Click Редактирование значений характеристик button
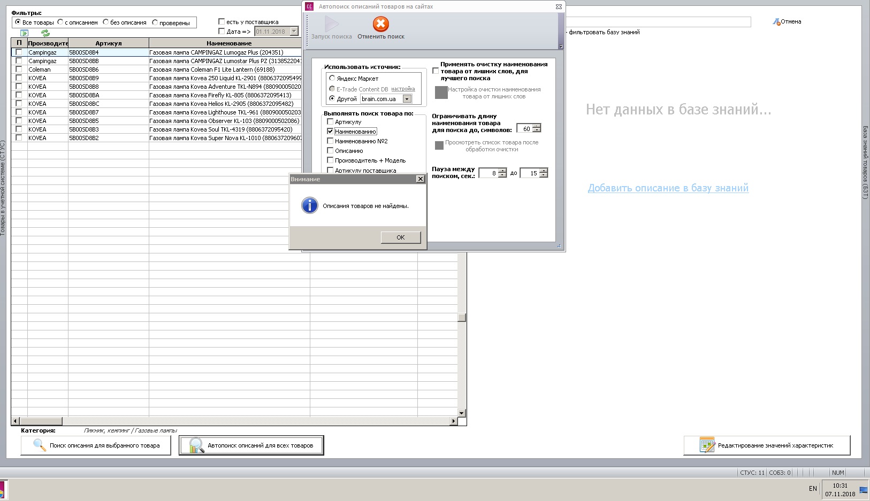The height and width of the screenshot is (501, 870). [767, 445]
